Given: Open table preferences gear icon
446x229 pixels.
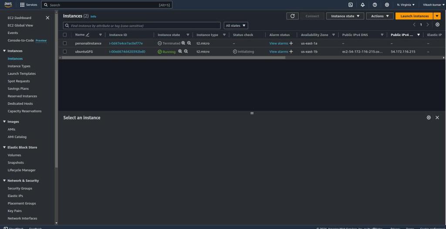Looking at the screenshot, I should pos(437,25).
